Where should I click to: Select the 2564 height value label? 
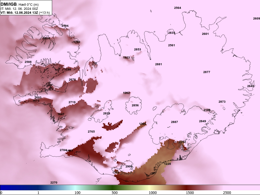(x=177, y=8)
